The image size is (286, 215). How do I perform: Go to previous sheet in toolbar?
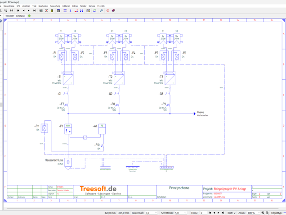23,10
